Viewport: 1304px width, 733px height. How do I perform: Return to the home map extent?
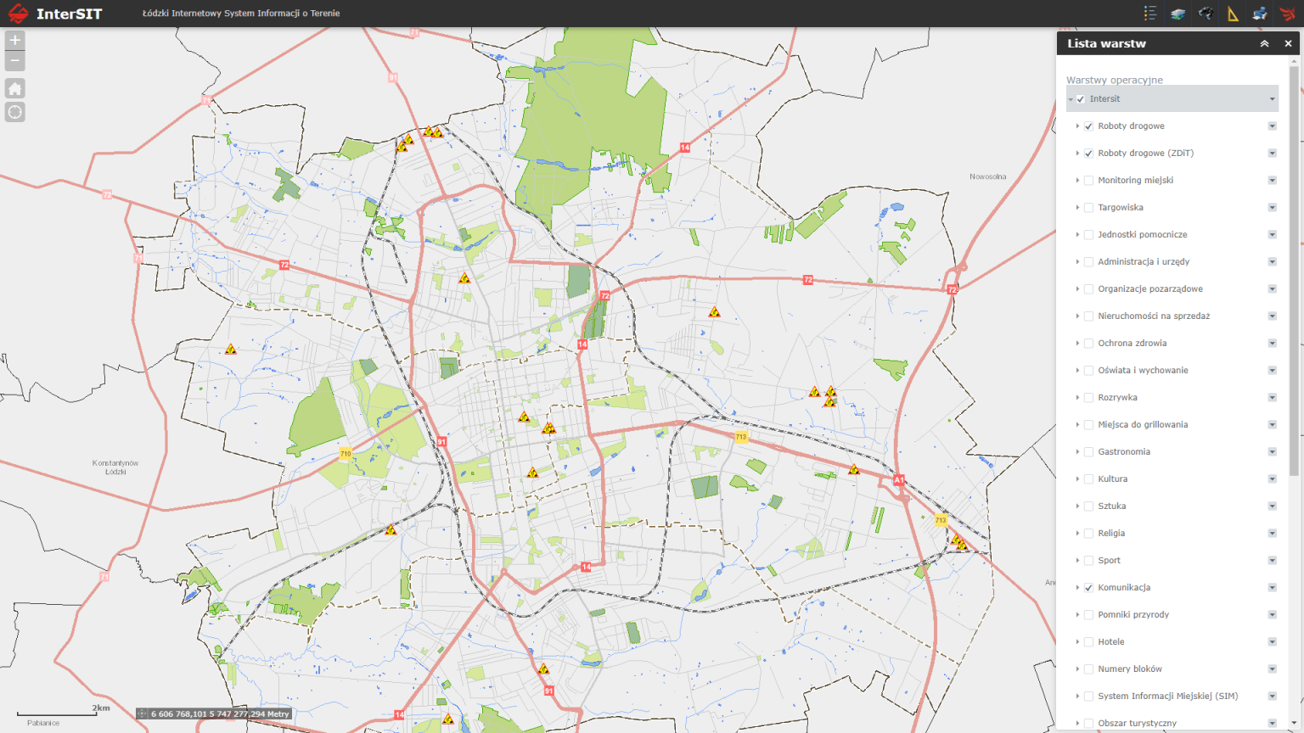[14, 88]
